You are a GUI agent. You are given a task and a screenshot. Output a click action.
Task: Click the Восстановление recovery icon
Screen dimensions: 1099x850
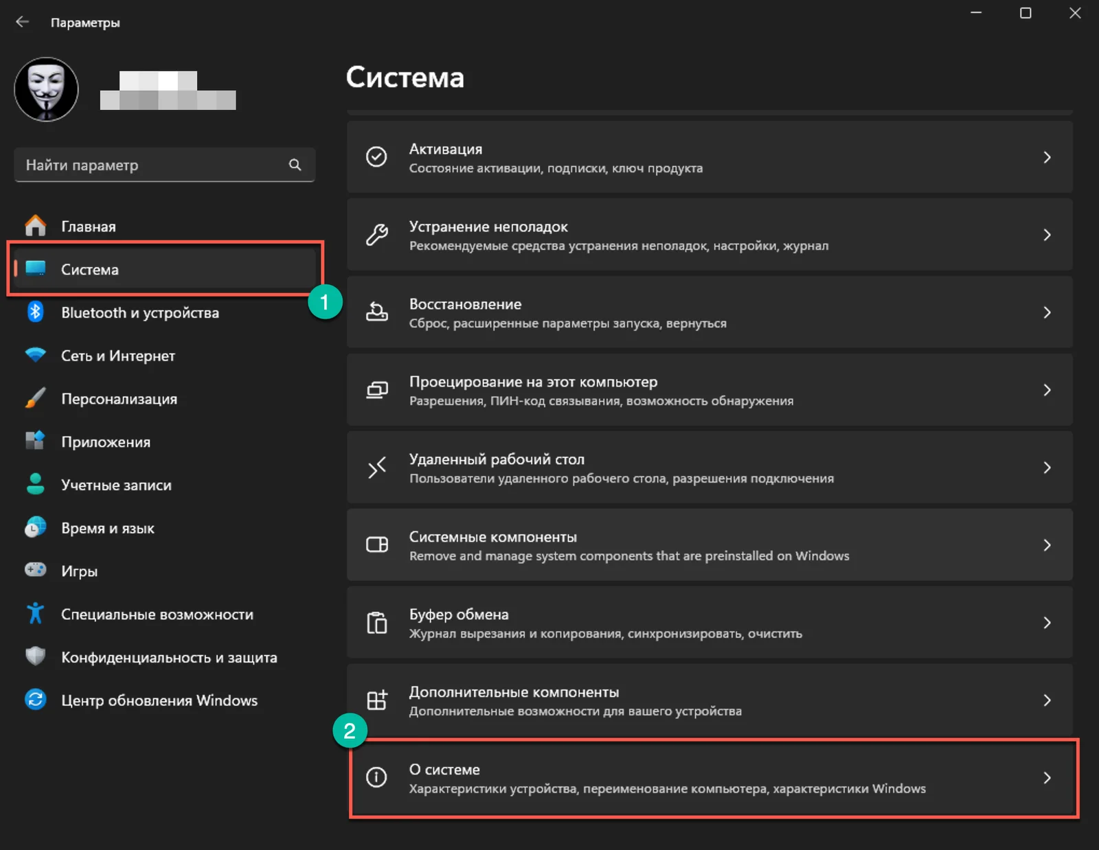pyautogui.click(x=376, y=312)
